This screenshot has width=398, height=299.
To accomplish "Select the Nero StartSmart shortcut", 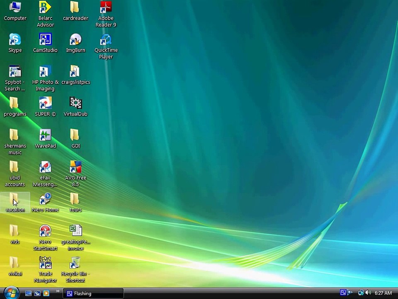I will coord(45,238).
